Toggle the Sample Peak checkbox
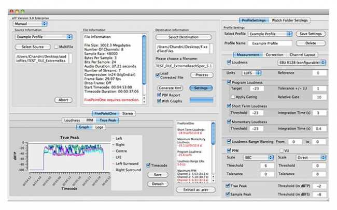 228,194
